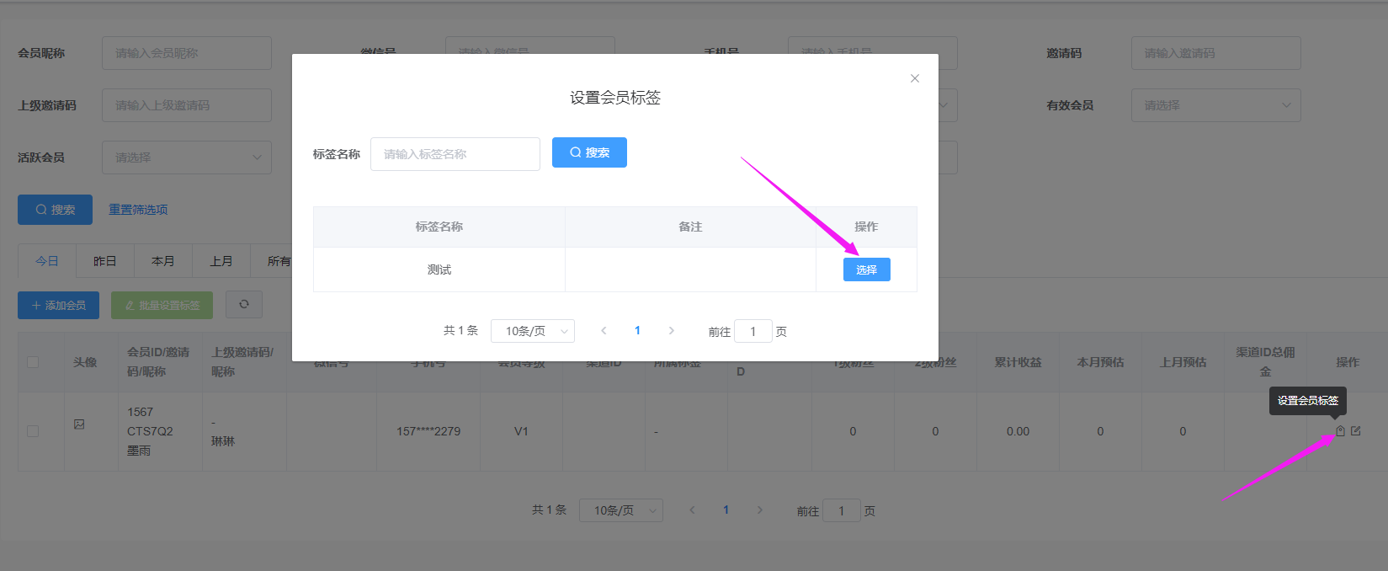
Task: Click the blue 搜索 button in dialog
Action: tap(589, 152)
